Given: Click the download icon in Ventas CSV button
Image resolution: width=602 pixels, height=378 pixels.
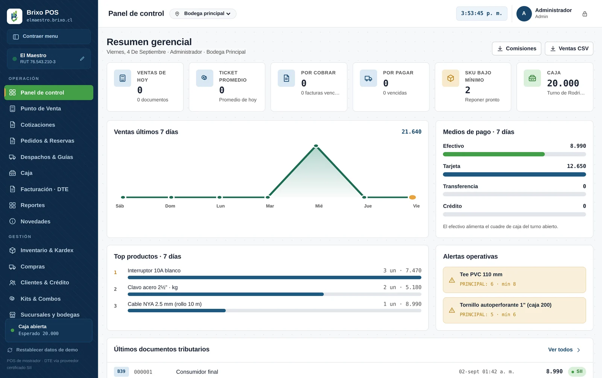Looking at the screenshot, I should pyautogui.click(x=553, y=49).
